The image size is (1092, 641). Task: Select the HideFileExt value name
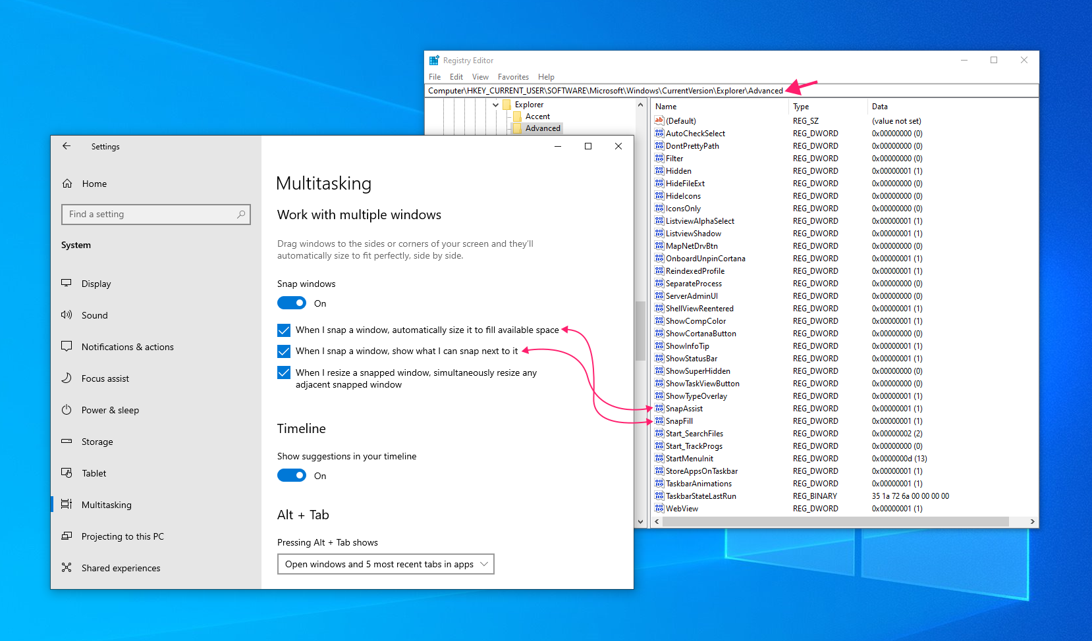[685, 183]
